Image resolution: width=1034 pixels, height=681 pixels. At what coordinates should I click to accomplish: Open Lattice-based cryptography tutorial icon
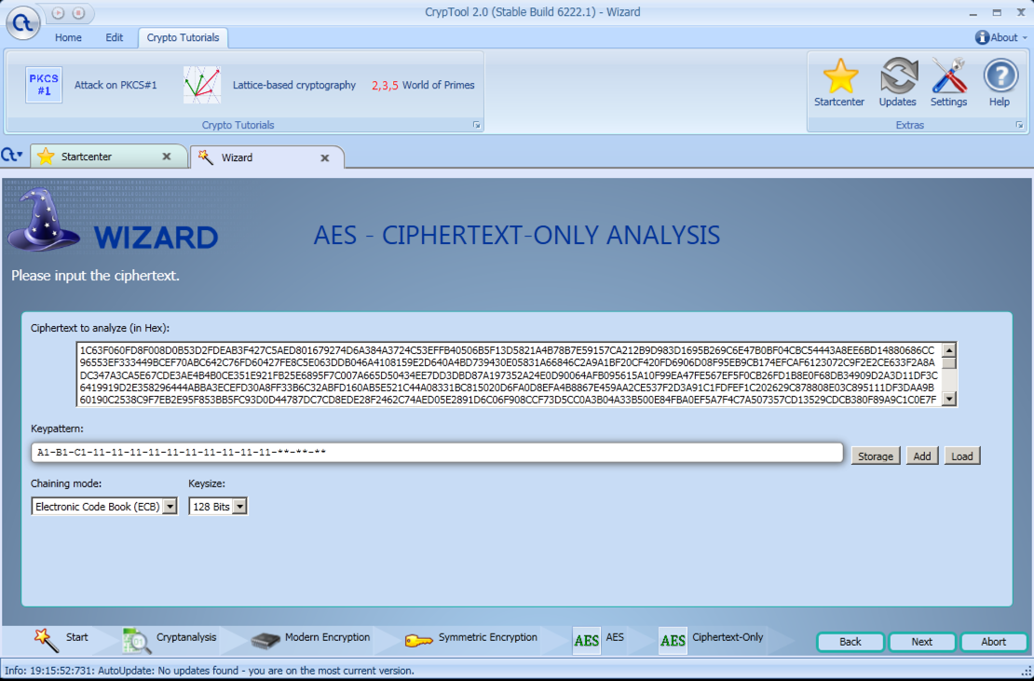pos(202,85)
